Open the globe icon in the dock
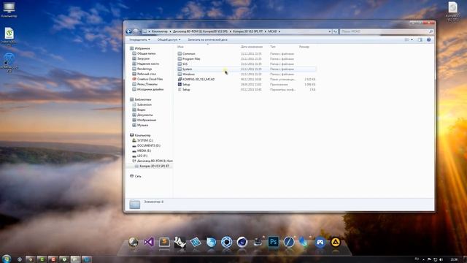Screen dimensions: 467x263 pyautogui.click(x=134, y=242)
